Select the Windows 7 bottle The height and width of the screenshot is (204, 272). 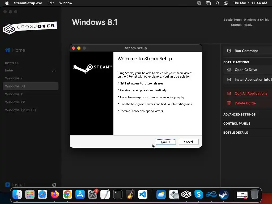point(31,78)
